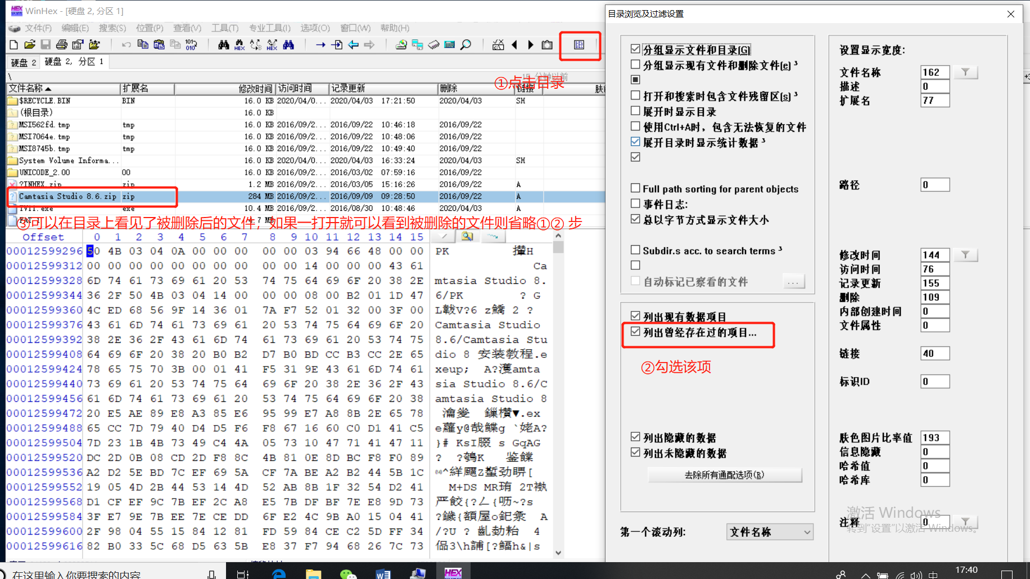Click the ... button beside 自动标记已察看的文件
Screen dimensions: 1030x579
click(x=794, y=282)
